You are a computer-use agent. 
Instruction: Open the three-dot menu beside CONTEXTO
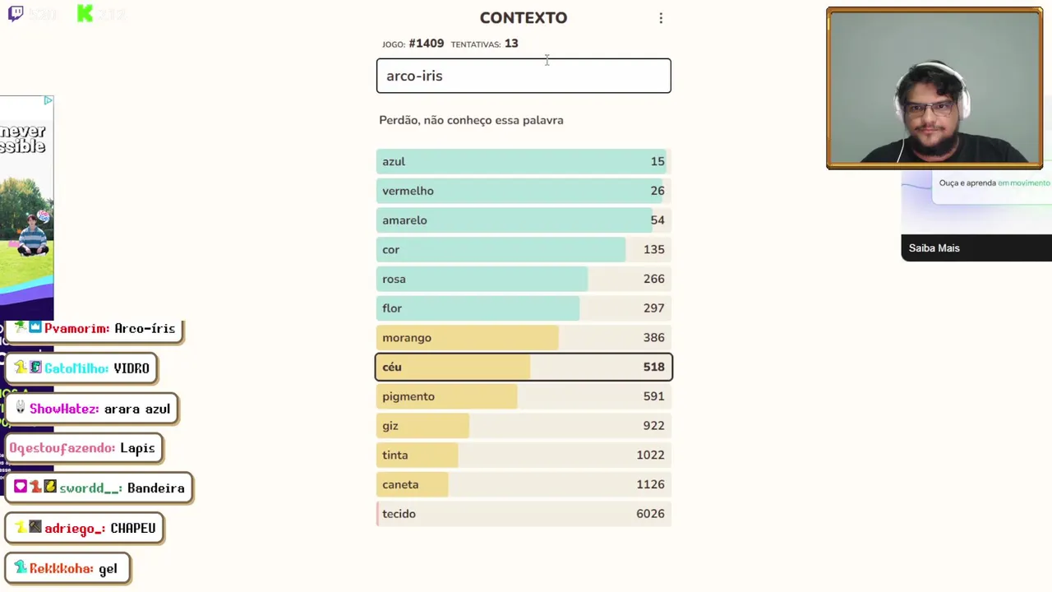pyautogui.click(x=661, y=18)
